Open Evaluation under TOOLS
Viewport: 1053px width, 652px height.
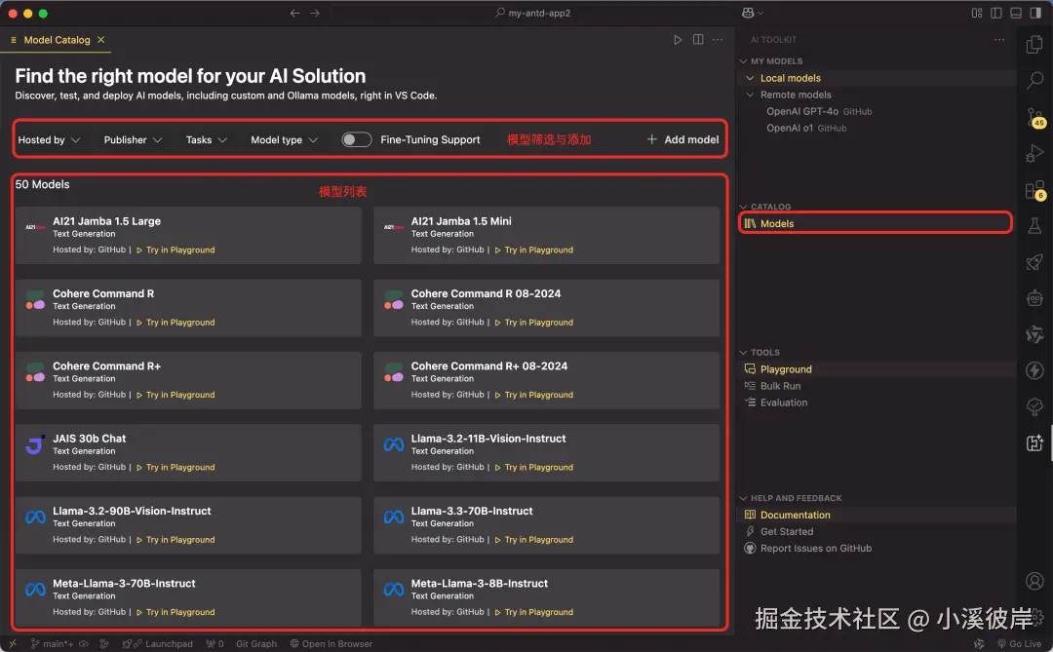pos(877,403)
